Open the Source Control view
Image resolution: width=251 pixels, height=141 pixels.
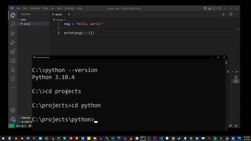13,33
